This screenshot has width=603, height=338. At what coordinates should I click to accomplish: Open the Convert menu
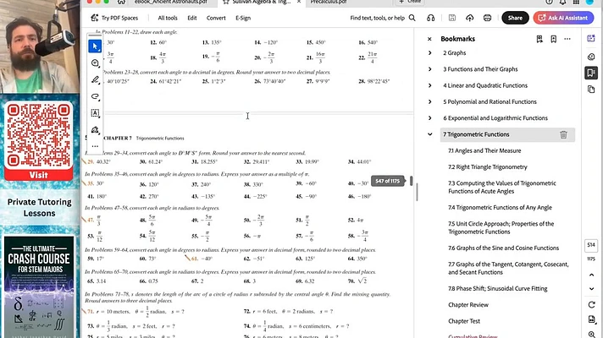coord(216,18)
